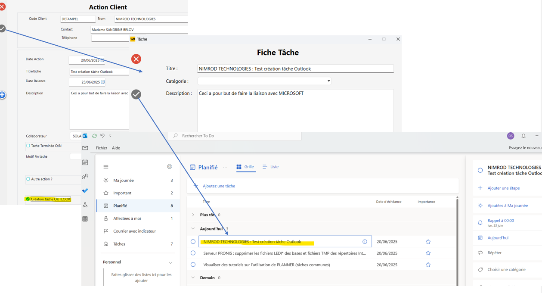Open the Catégorie dropdown in Fiche Tâche
Viewport: 542px width, 293px height.
pos(328,81)
